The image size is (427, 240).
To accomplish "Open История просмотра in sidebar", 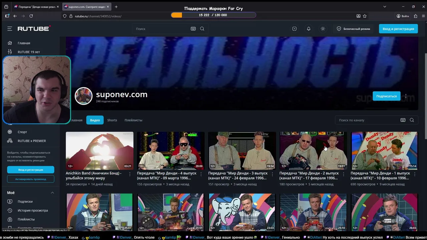I will point(33,210).
